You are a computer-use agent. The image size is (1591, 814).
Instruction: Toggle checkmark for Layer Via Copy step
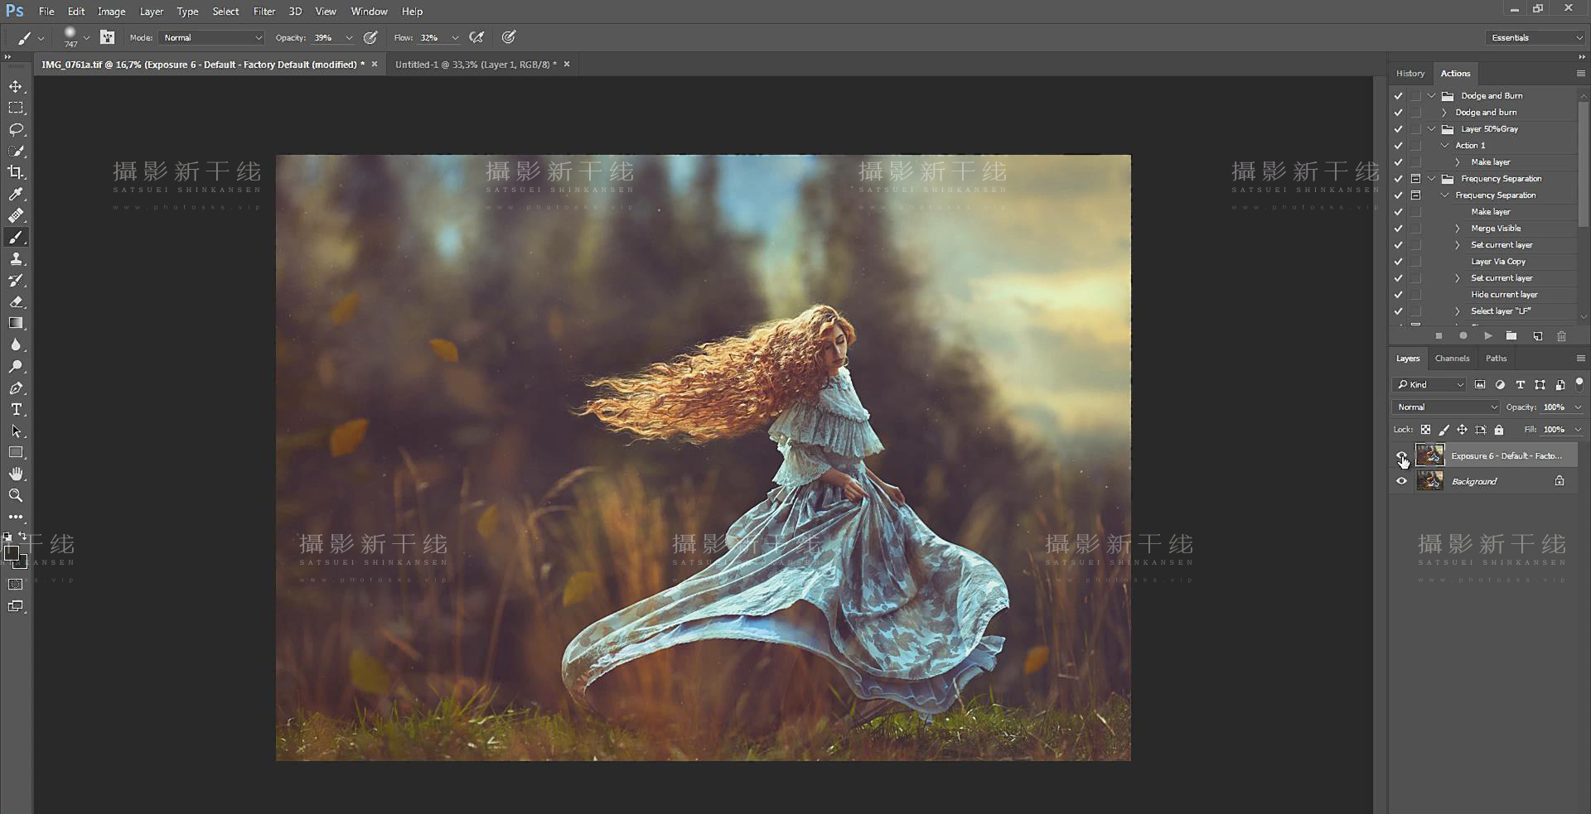1399,262
